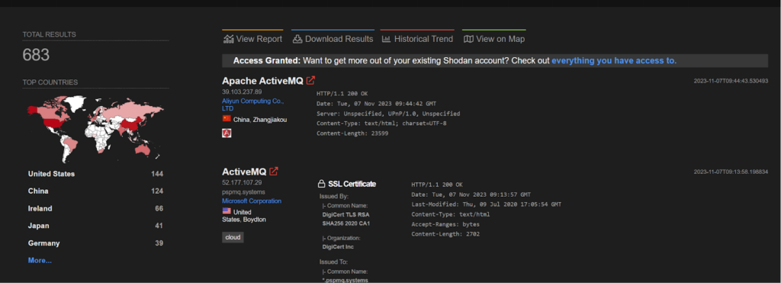
Task: Open the 'everything you have access to' link
Action: pos(614,61)
